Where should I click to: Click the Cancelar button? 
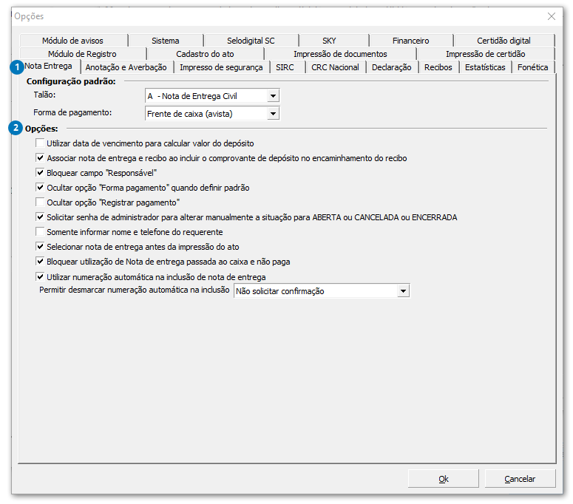(x=520, y=479)
